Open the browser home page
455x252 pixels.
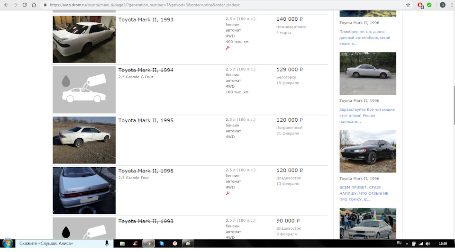coord(34,5)
